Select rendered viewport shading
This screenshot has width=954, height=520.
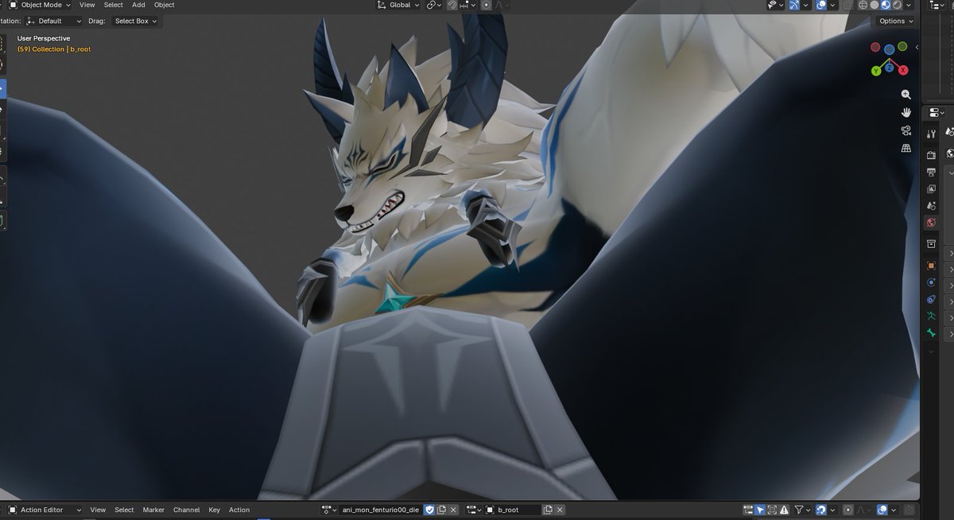click(897, 5)
